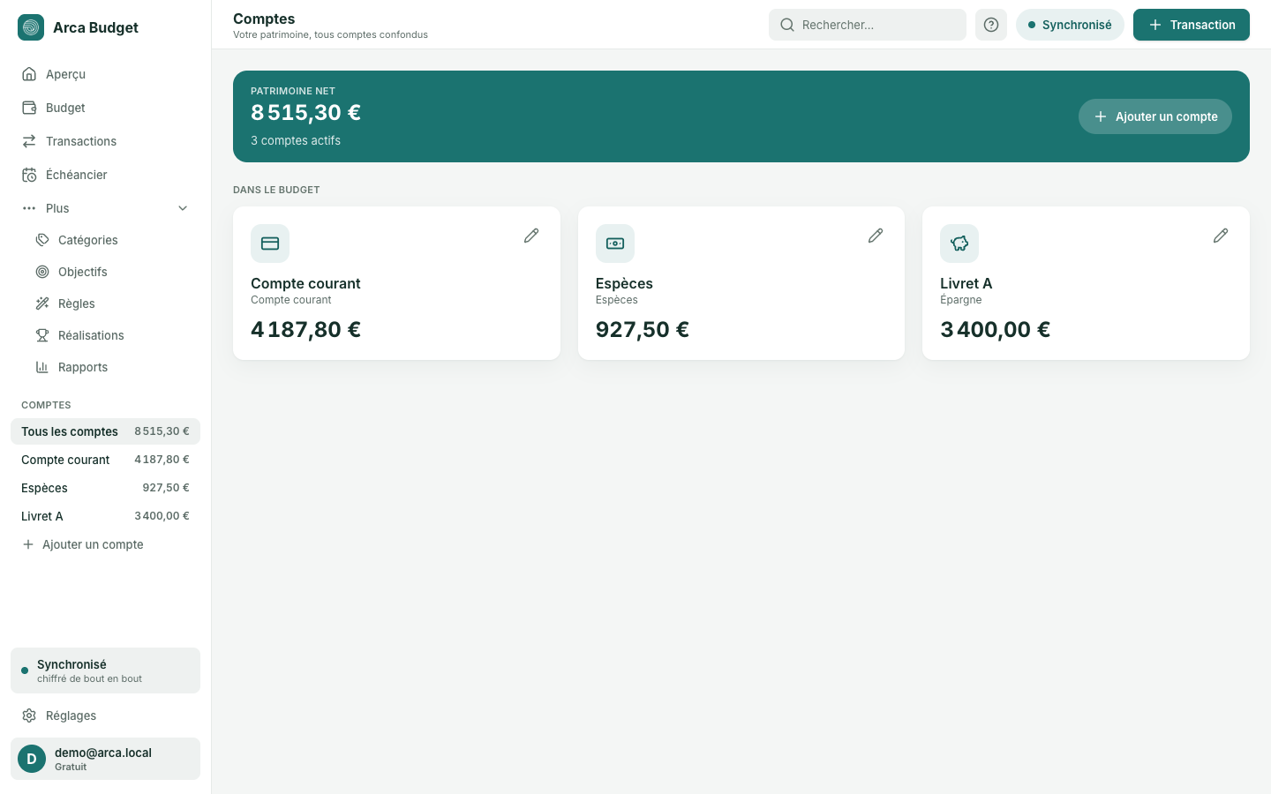Viewport: 1271px width, 794px height.
Task: Click the Réglages gear icon
Action: pos(29,715)
